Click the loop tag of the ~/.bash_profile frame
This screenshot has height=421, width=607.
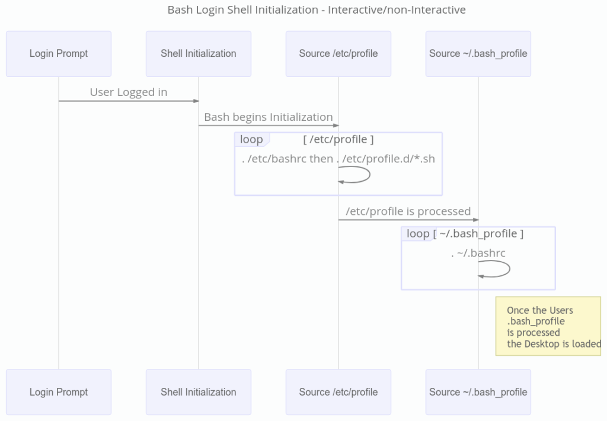click(x=417, y=234)
